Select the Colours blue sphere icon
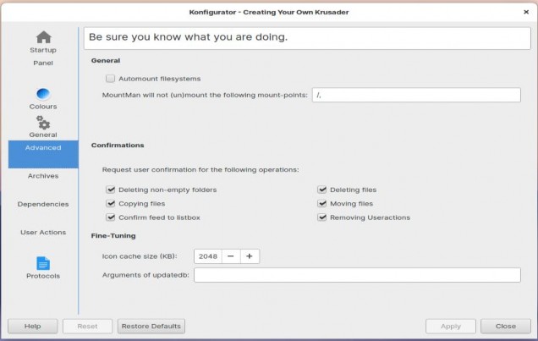 [x=43, y=94]
